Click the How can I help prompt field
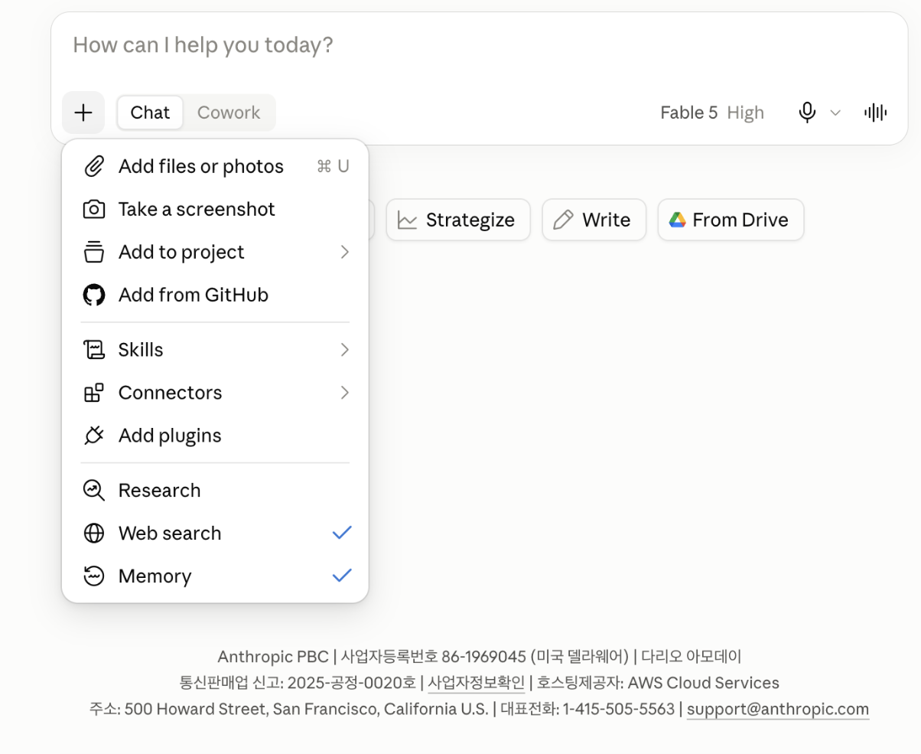 tap(479, 45)
